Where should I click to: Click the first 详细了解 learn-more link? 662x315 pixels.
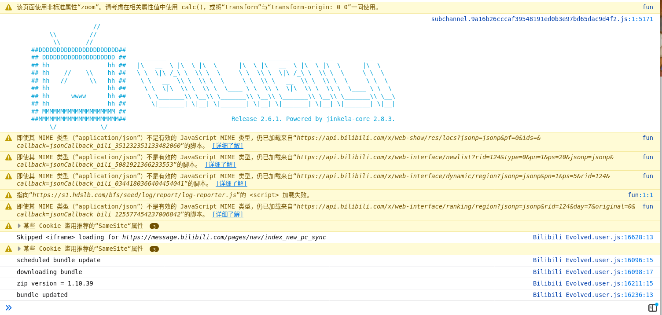(228, 146)
